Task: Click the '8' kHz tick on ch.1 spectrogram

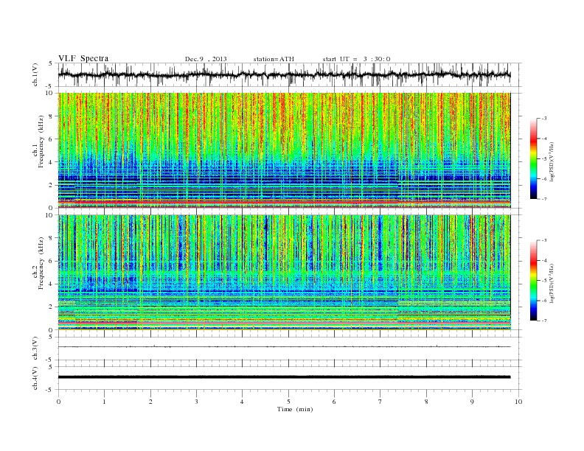Action: pyautogui.click(x=51, y=116)
